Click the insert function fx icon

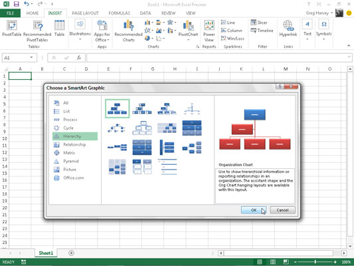coord(78,58)
